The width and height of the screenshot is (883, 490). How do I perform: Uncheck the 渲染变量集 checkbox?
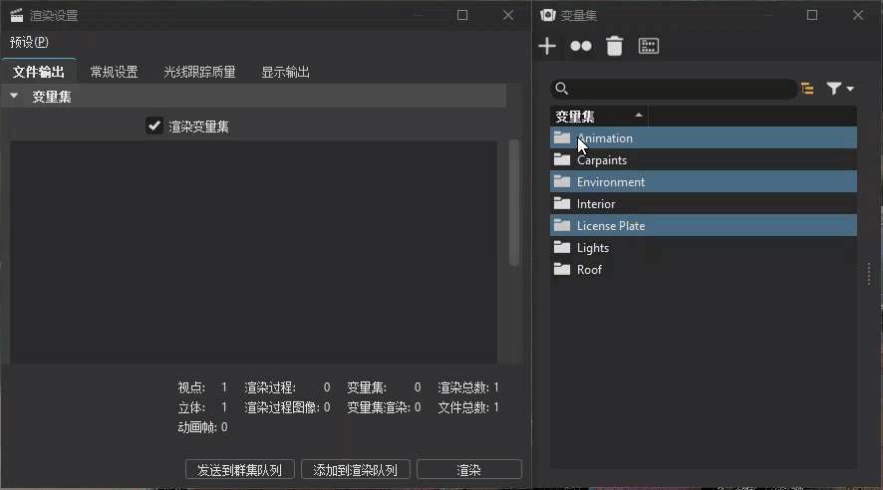(153, 125)
